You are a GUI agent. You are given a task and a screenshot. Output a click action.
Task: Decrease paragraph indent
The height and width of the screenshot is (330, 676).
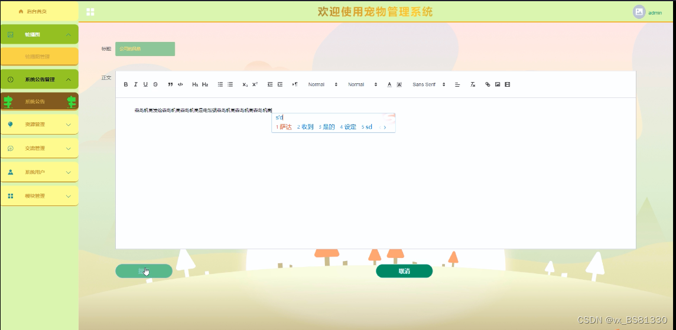point(270,84)
